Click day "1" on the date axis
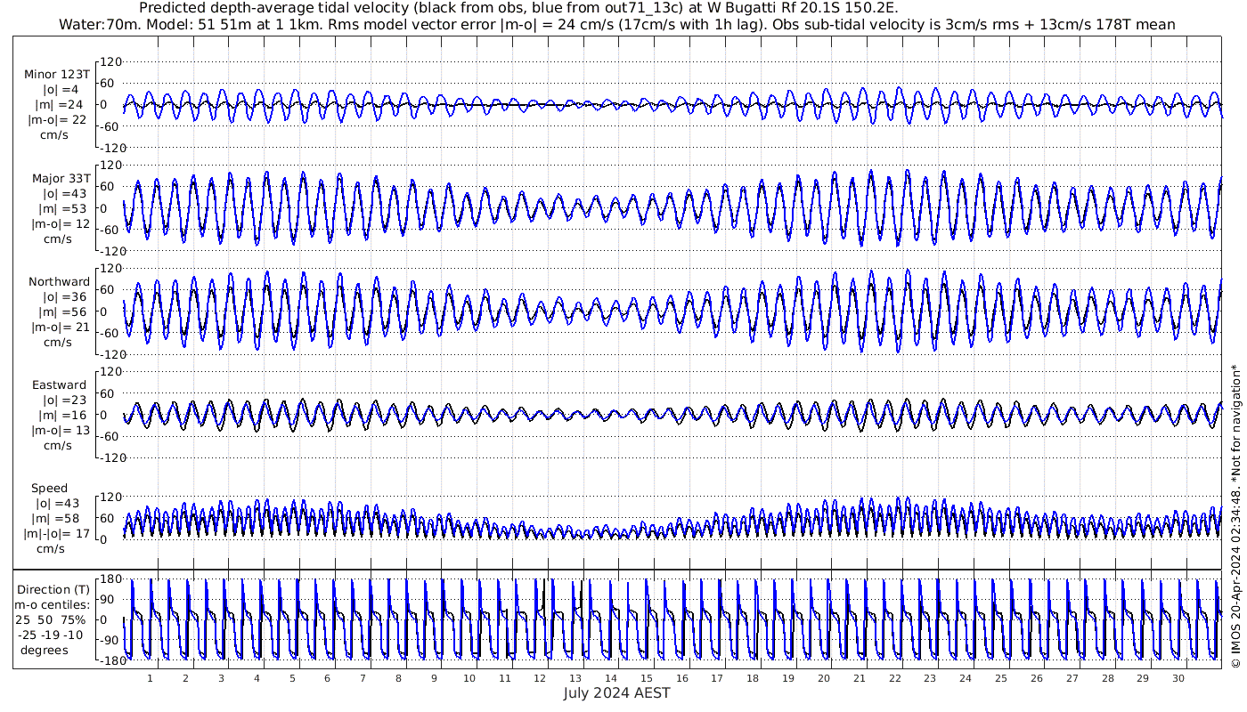Viewport: 1247px width, 712px height. coord(150,678)
